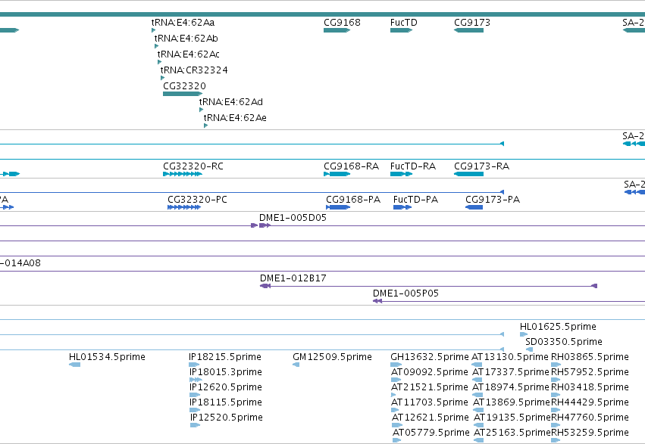This screenshot has height=444, width=645.
Task: Click the CG9168 gene glyph
Action: [337, 30]
